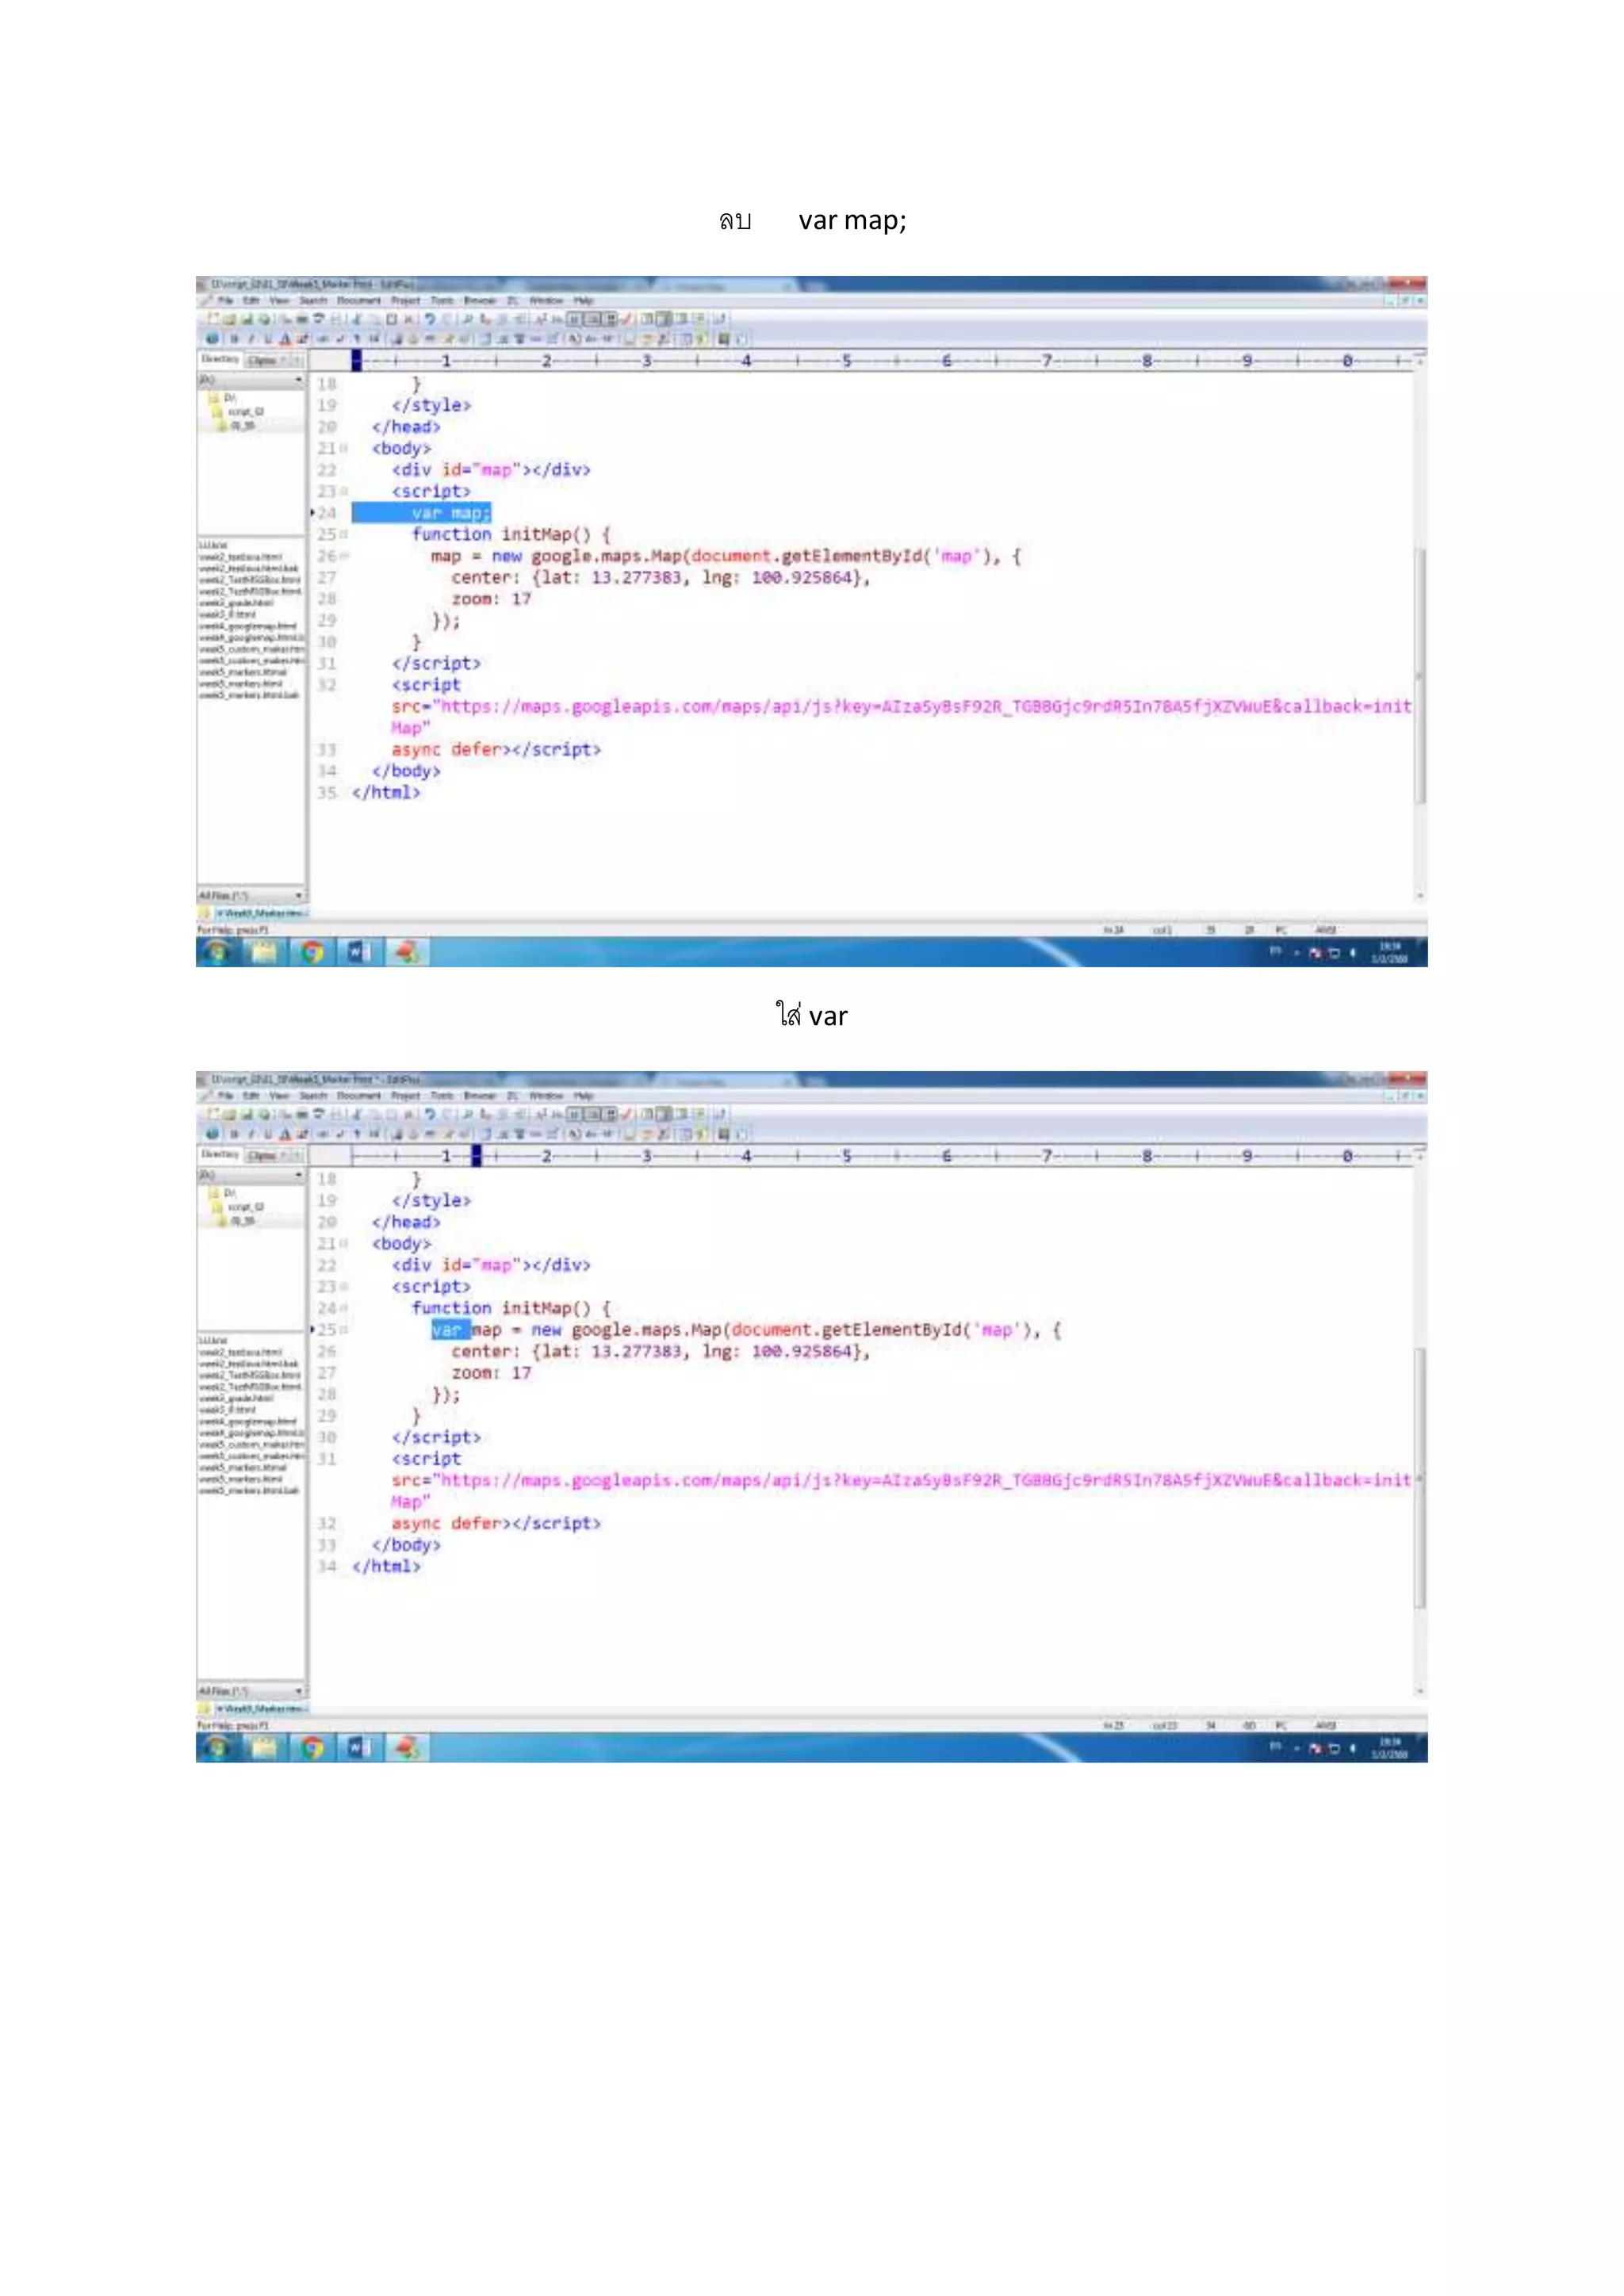Viewport: 1624px width, 2296px height.
Task: Click the browser globe icon in upper EditPlus
Action: pos(212,339)
